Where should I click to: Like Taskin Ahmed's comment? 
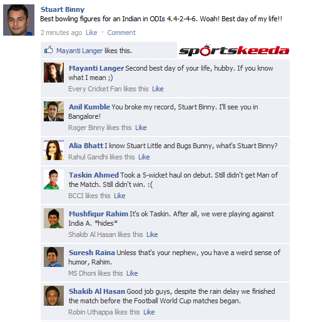coord(120,196)
